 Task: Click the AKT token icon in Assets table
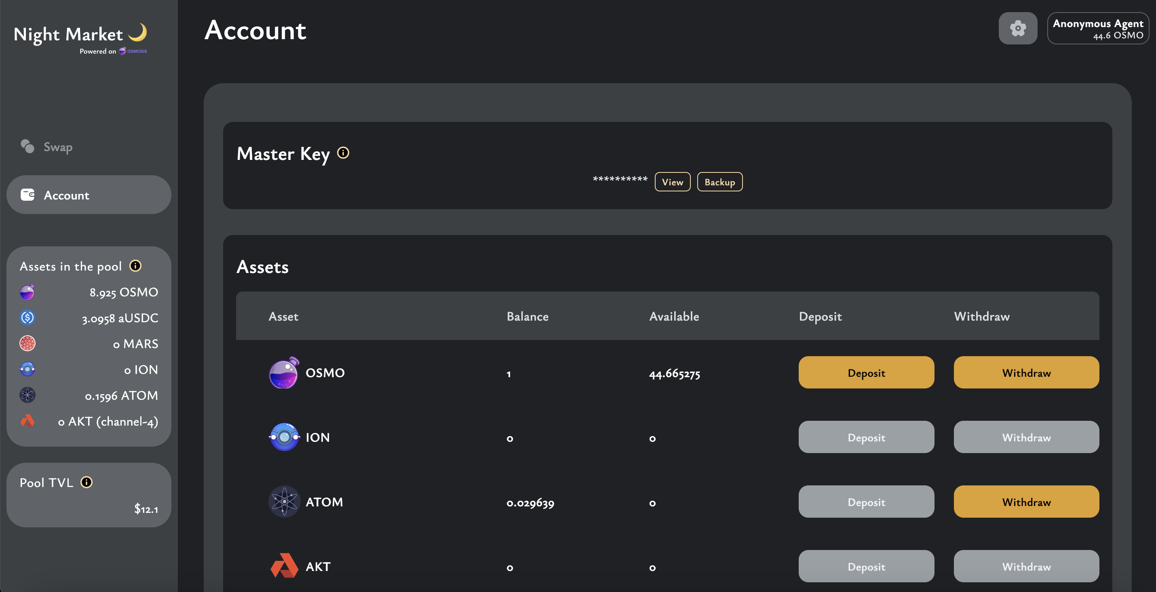(x=284, y=566)
